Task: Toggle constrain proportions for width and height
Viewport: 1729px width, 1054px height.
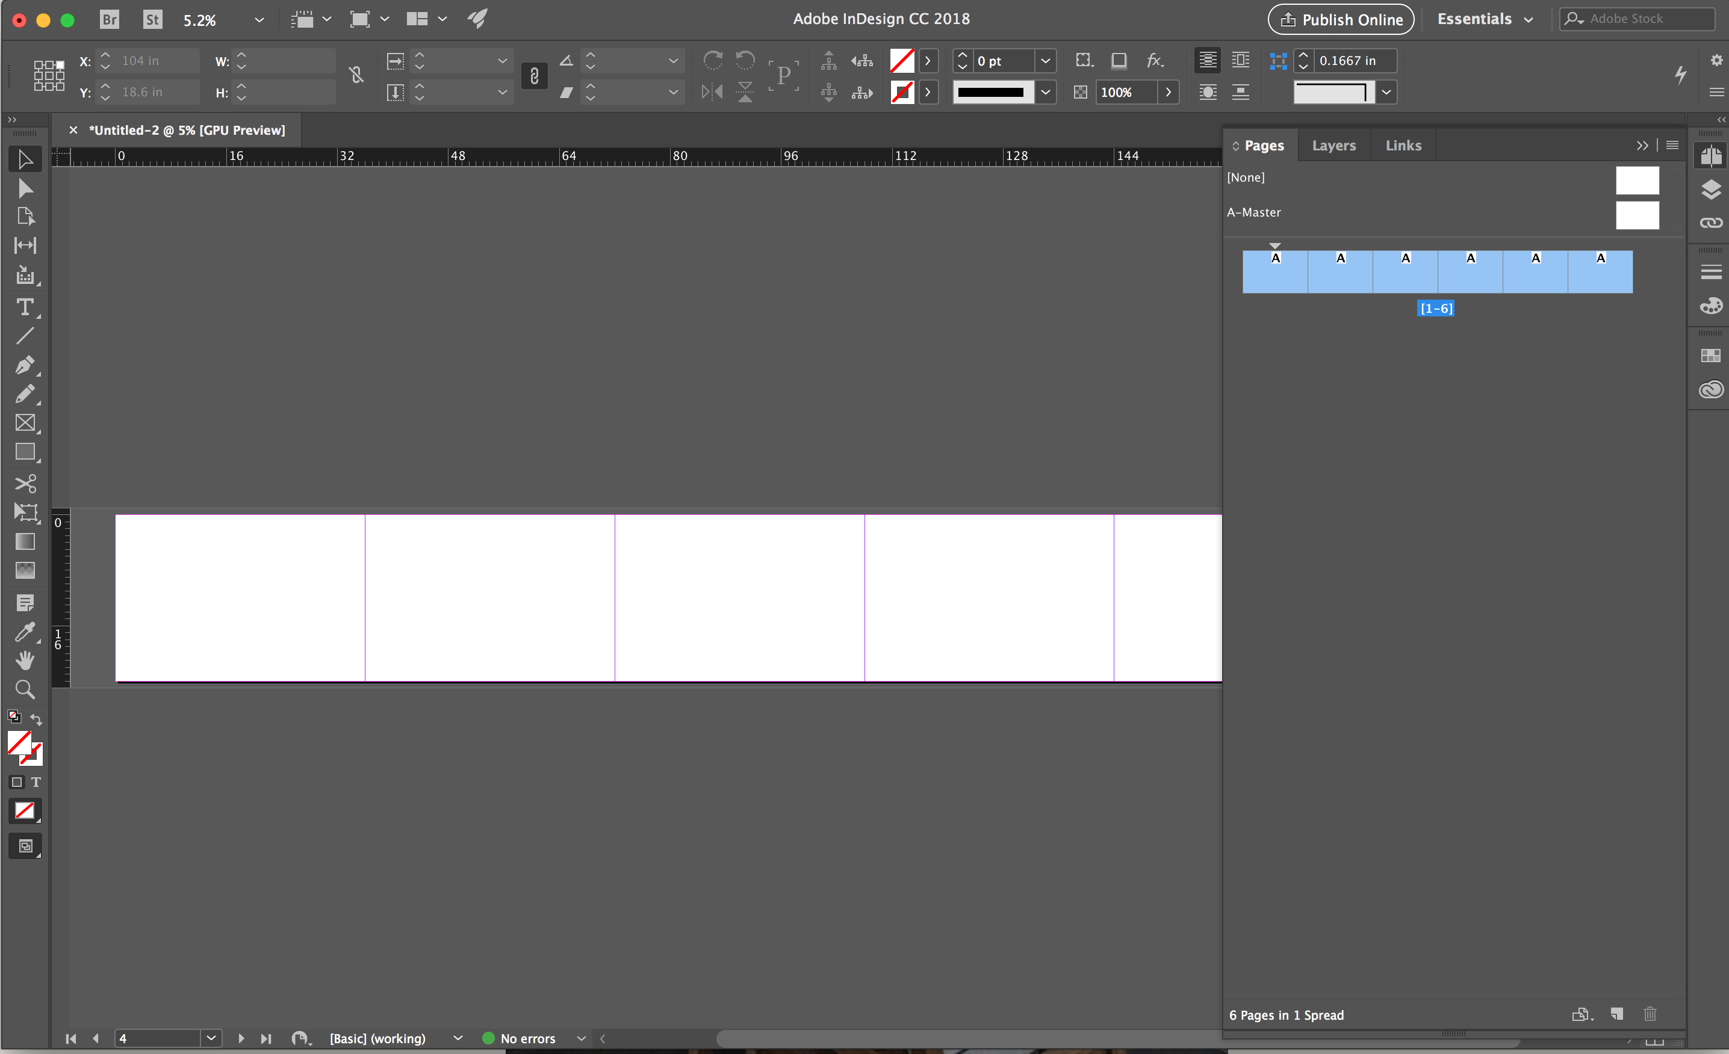Action: tap(356, 75)
